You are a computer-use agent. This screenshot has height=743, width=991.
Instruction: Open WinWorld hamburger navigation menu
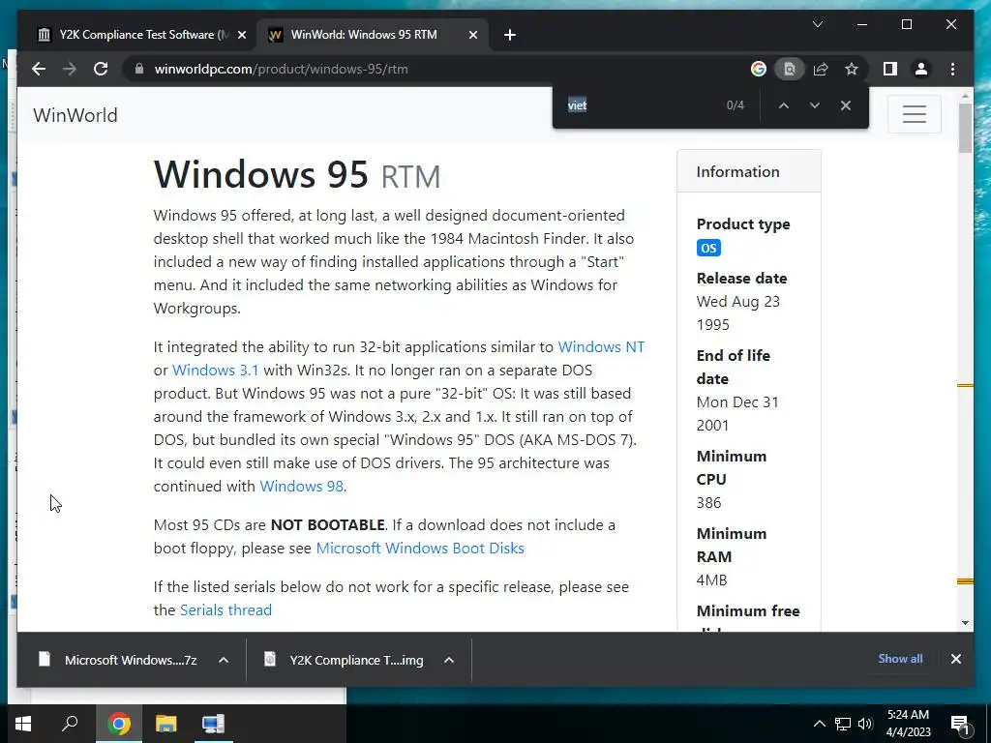tap(914, 114)
